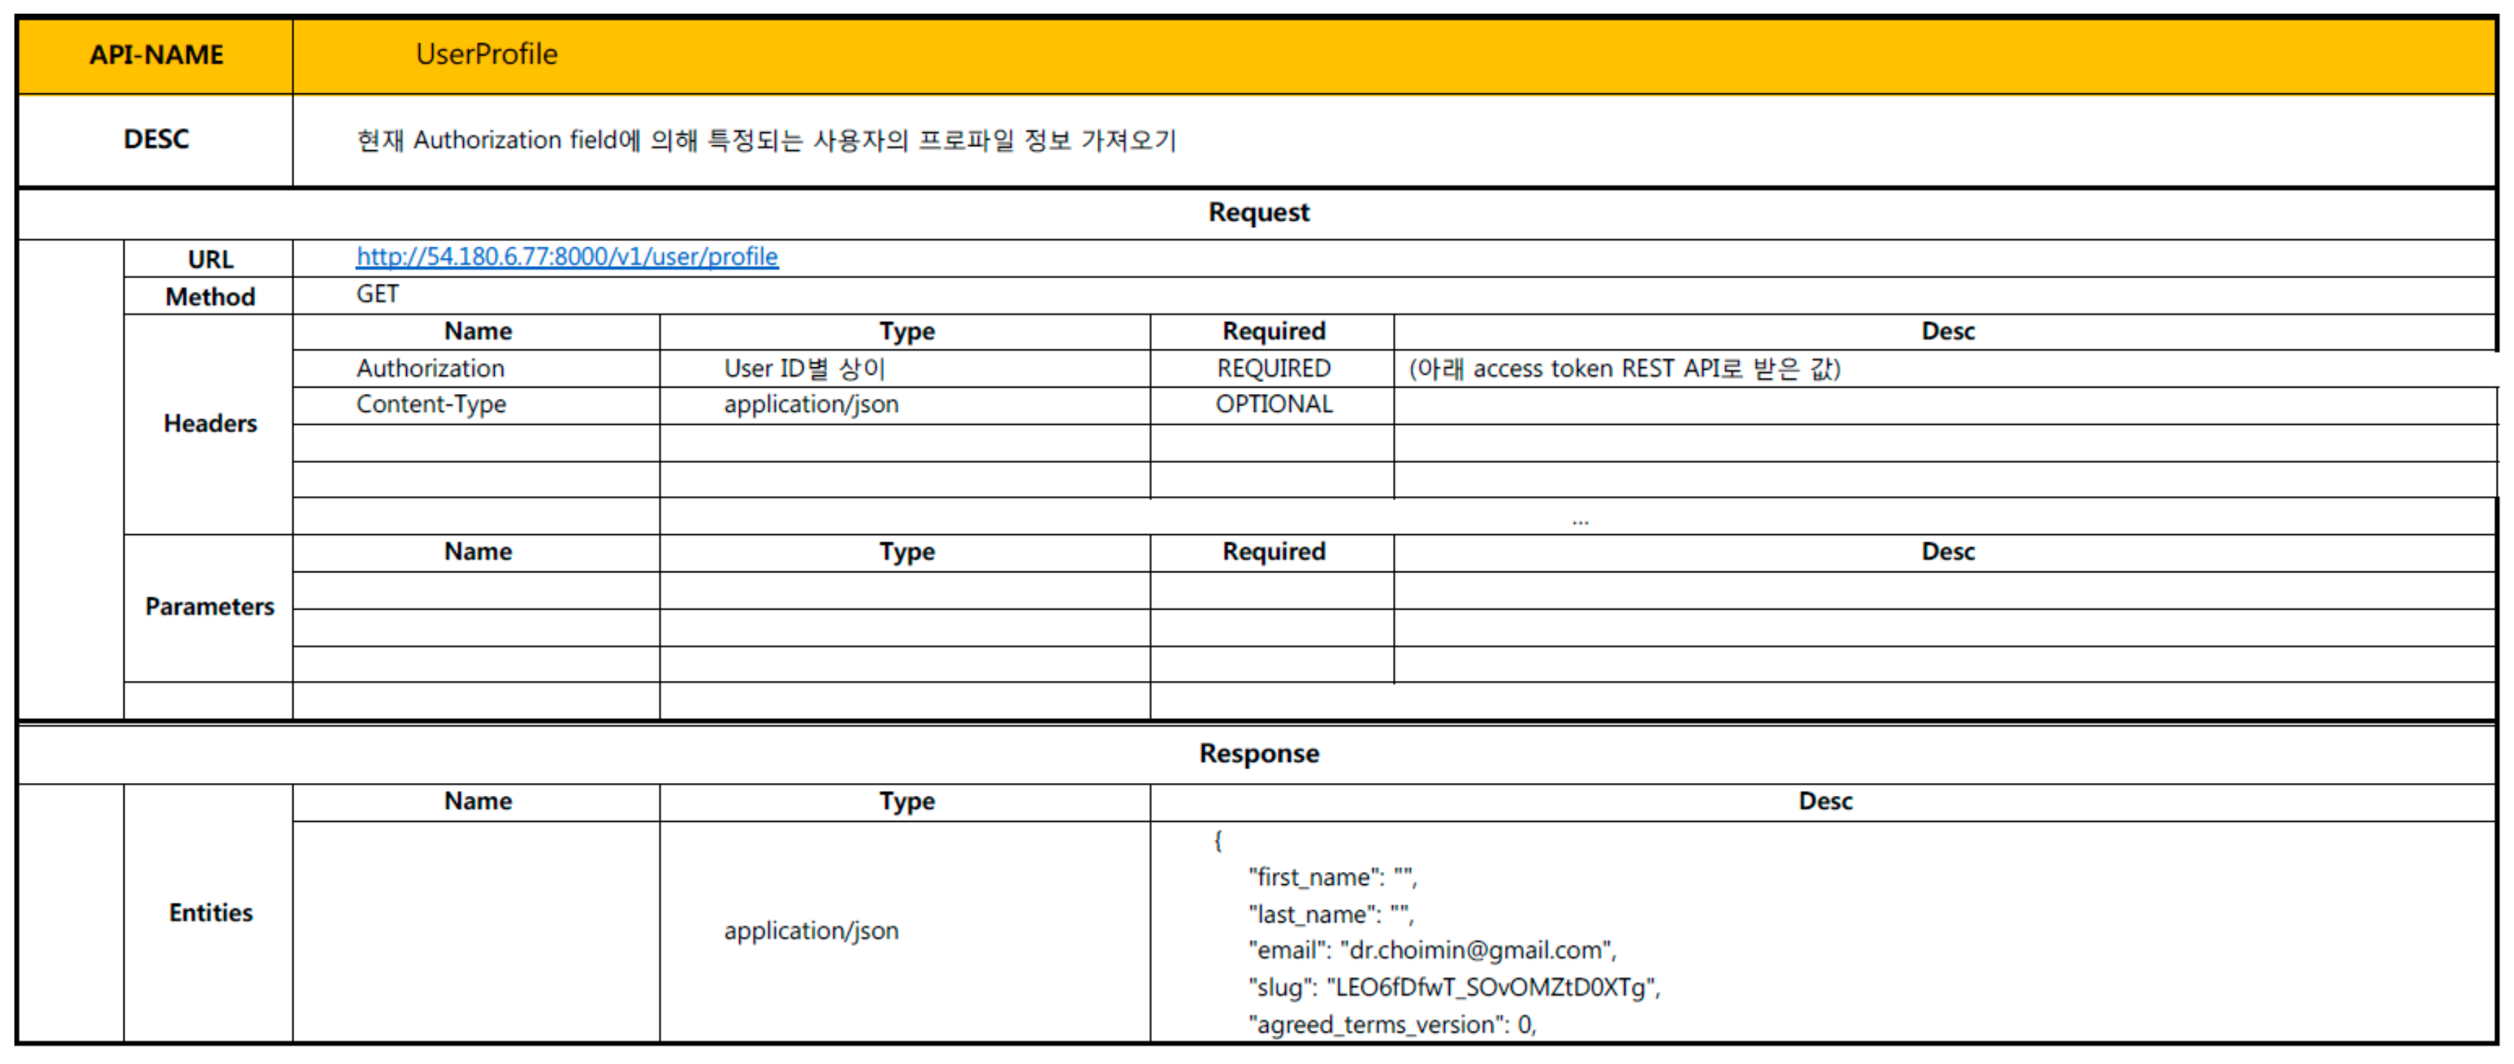Select the Parameters row label
The width and height of the screenshot is (2514, 1064).
tap(210, 607)
